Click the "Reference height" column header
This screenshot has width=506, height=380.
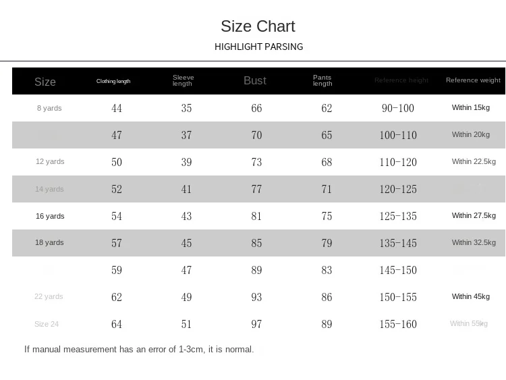pyautogui.click(x=401, y=80)
